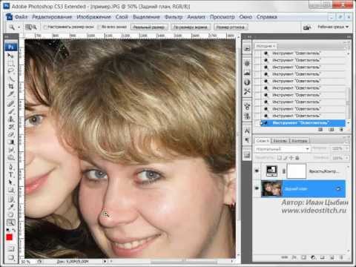
Task: Click the Ps logo atop the toolbox
Action: (11, 47)
